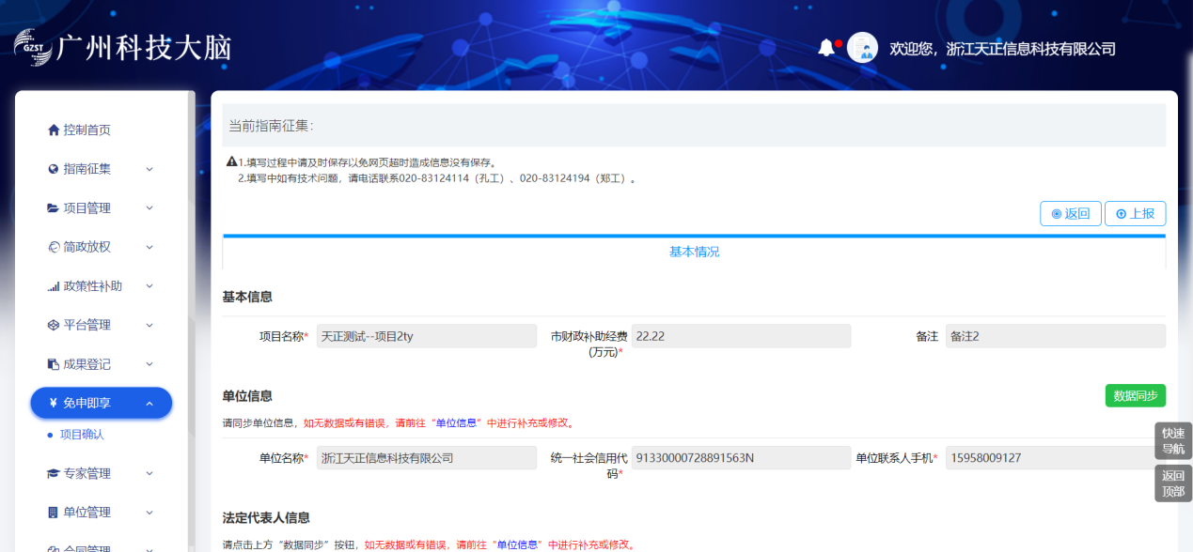Click the notification bell icon
Image resolution: width=1193 pixels, height=552 pixels.
(x=826, y=47)
